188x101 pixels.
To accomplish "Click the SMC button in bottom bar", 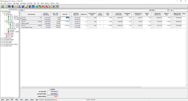I will point(17,100).
